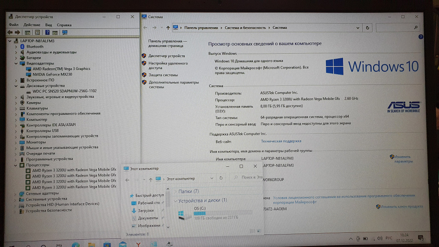
Task: Refresh the Этот компьютер window
Action: pyautogui.click(x=221, y=178)
